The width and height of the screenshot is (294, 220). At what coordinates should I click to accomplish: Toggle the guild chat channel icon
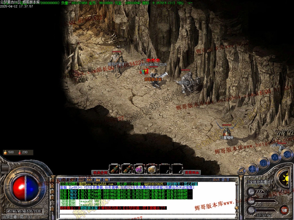53,197
